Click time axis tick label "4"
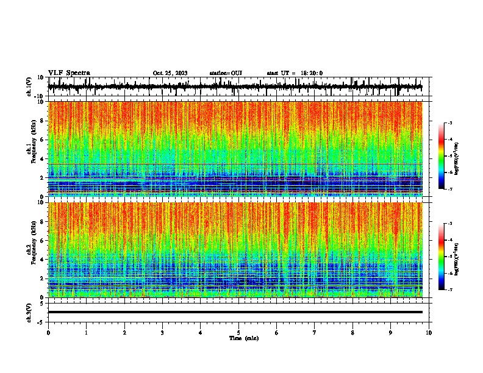The height and width of the screenshot is (373, 483). (x=201, y=333)
